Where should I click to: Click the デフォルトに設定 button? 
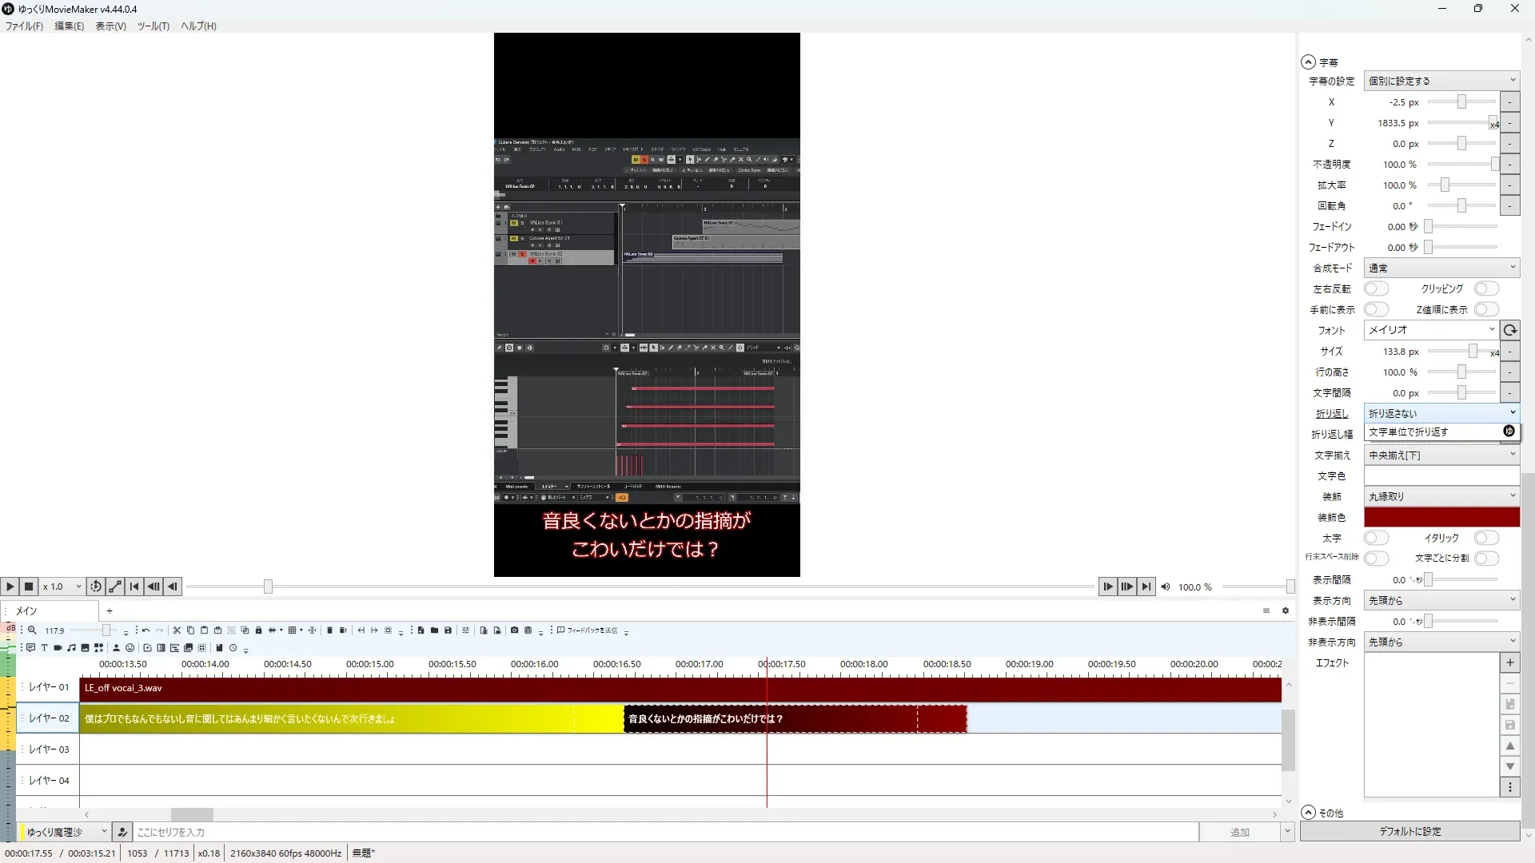point(1409,831)
